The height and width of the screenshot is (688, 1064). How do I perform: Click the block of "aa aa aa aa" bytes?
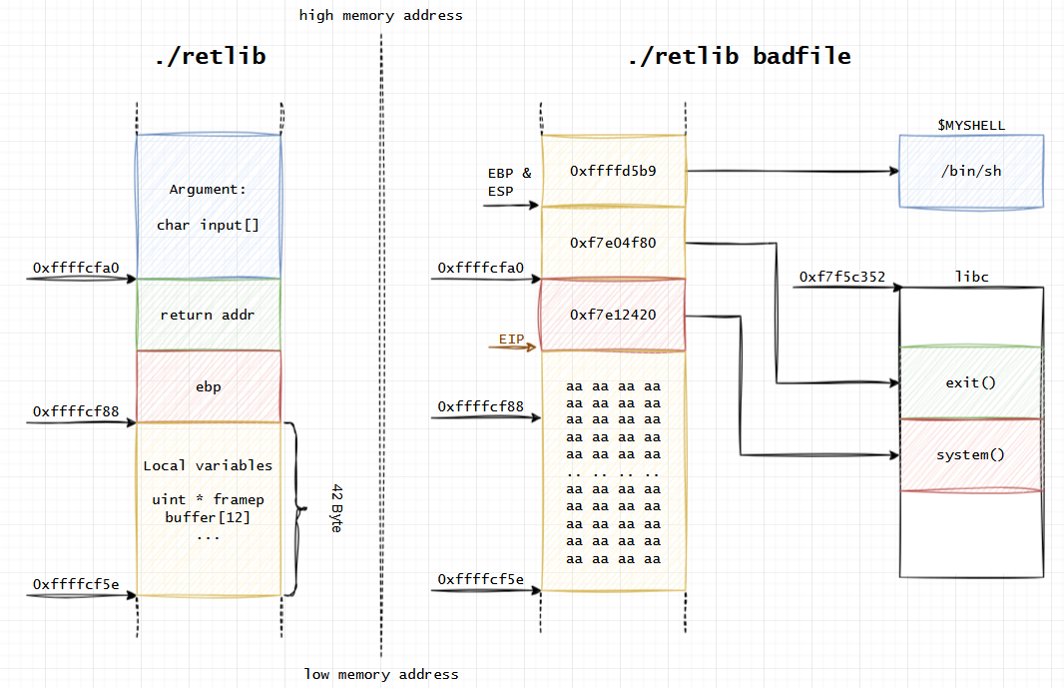coord(613,471)
